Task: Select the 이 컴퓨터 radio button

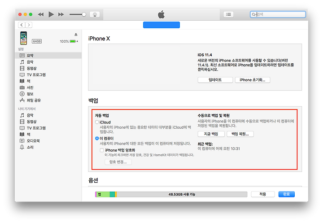Action: (97, 138)
